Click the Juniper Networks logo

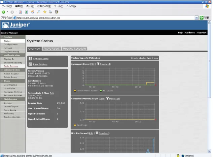point(16,25)
